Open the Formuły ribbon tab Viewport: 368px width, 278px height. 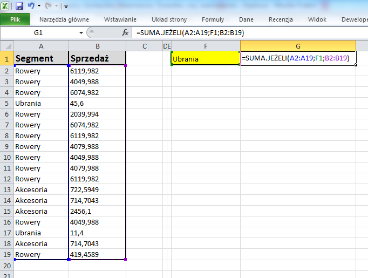(x=213, y=19)
